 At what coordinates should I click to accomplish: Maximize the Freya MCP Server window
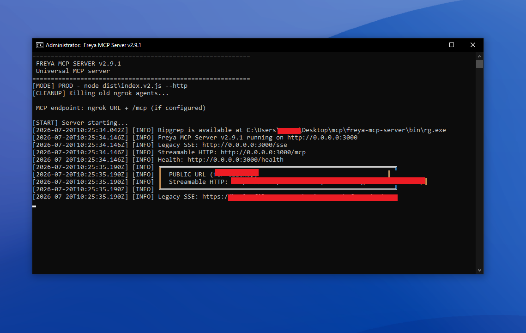pos(452,45)
